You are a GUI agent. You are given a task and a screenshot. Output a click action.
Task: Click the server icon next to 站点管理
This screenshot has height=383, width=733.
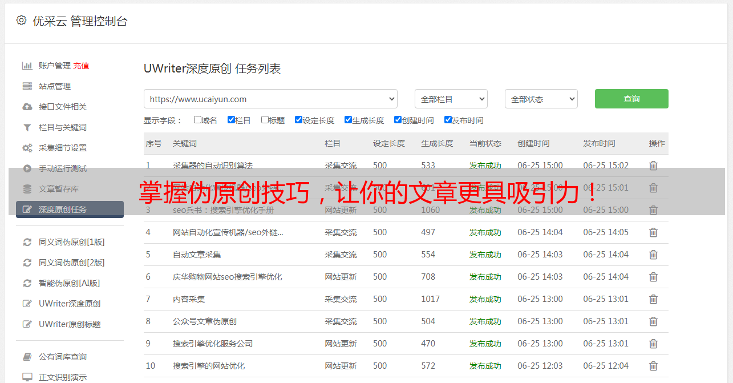[x=27, y=86]
